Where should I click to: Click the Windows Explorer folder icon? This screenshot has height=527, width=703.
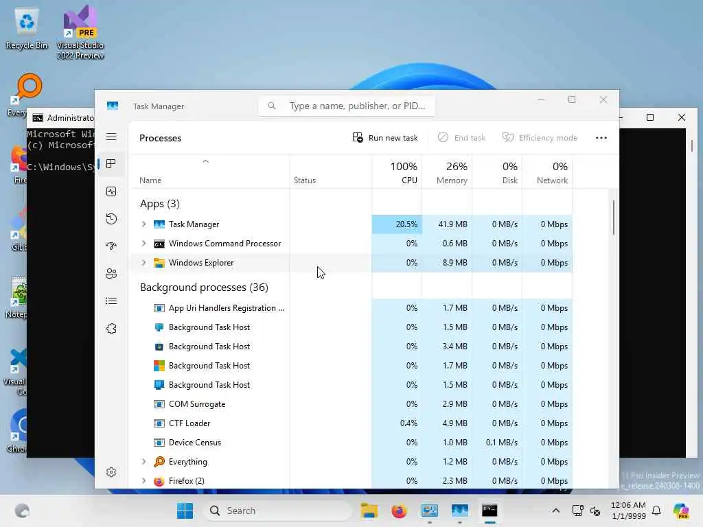(159, 263)
